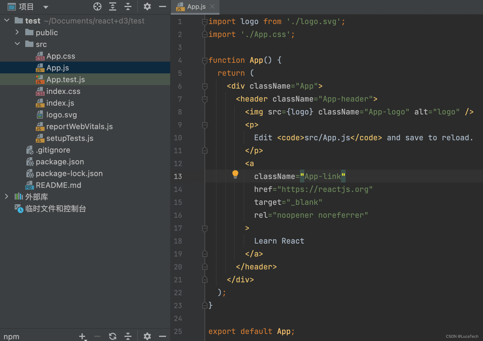Expand the 外部库 node
Viewport: 483px width, 341px height.
point(6,197)
